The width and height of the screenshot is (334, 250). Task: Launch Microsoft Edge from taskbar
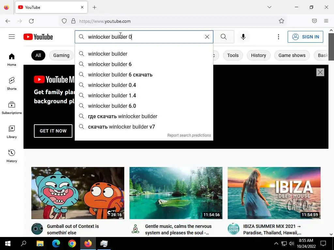56,243
